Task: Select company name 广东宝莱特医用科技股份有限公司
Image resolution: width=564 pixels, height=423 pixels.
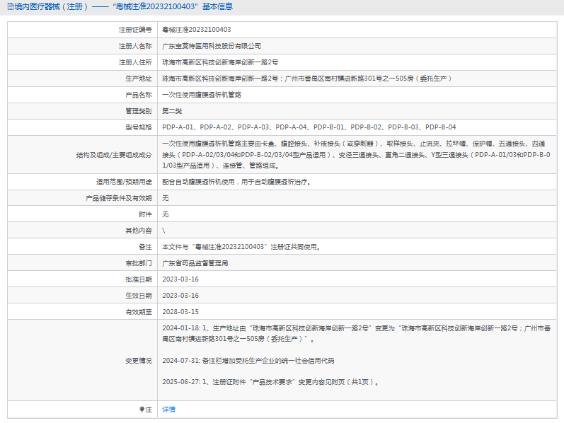Action: tap(212, 46)
